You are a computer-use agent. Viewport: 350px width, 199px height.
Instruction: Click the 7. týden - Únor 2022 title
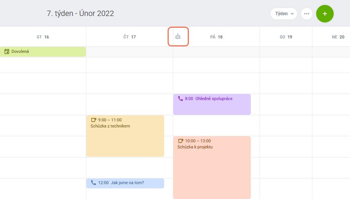tap(80, 13)
